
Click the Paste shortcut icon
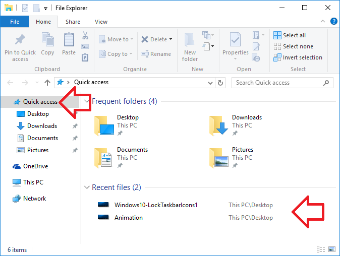pos(85,57)
